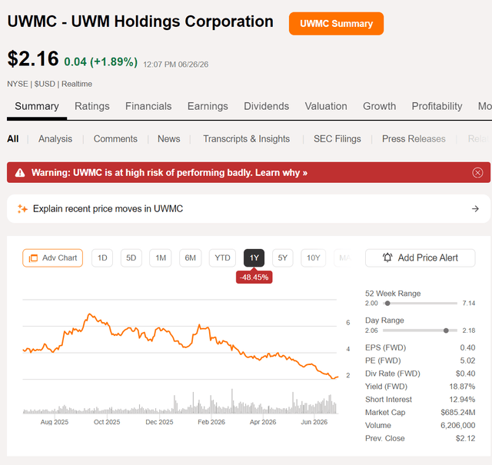
Task: Dismiss the red warning banner close icon
Action: [x=477, y=173]
